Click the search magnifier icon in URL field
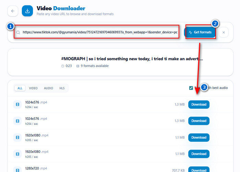Screen dimensions: 240x172 18,32
